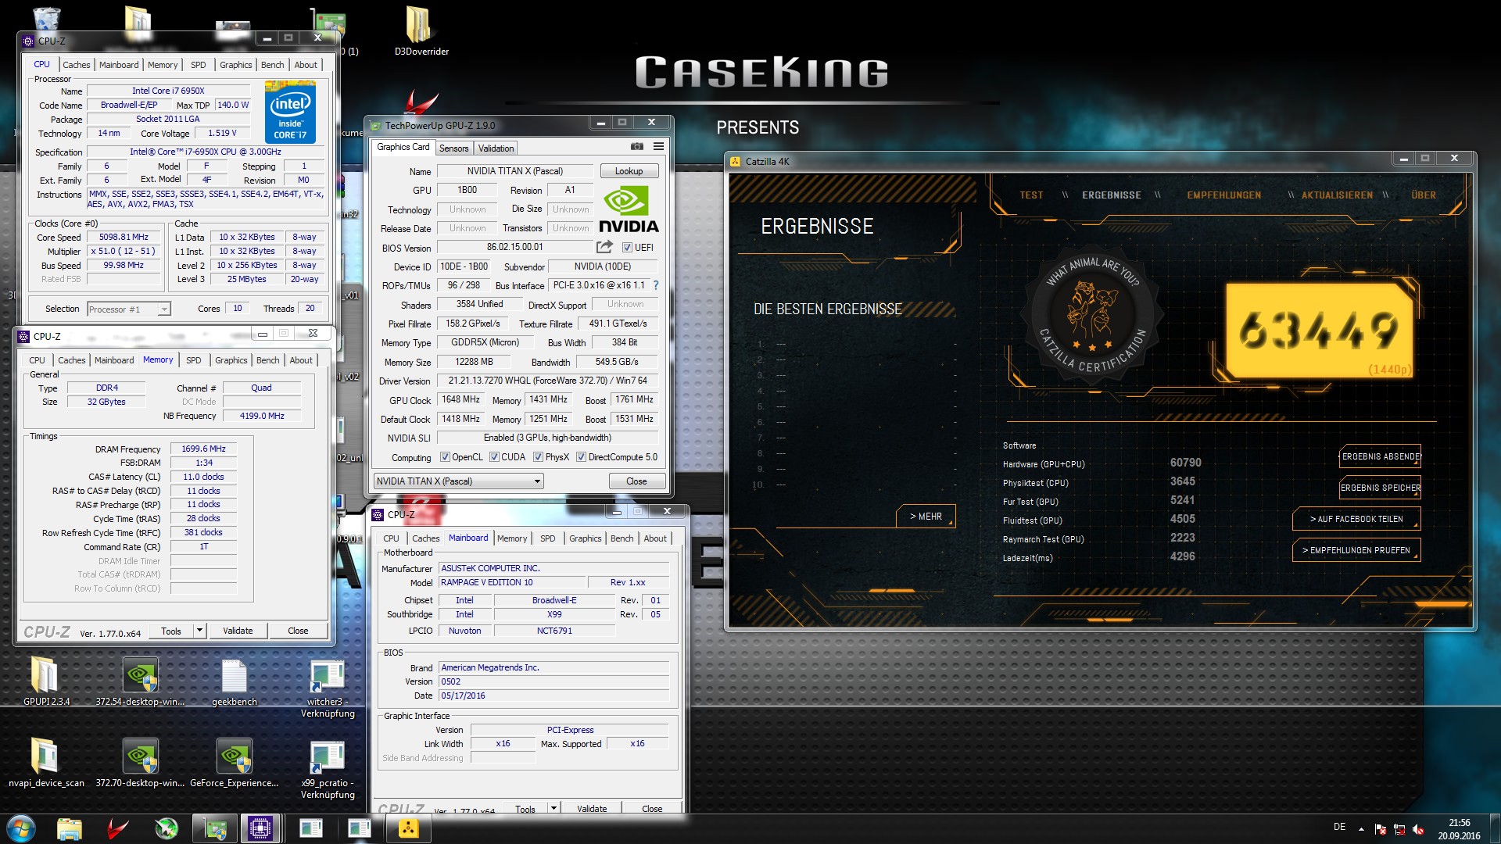Click the green X-shaped taskbar icon
The image size is (1501, 844).
point(167,828)
